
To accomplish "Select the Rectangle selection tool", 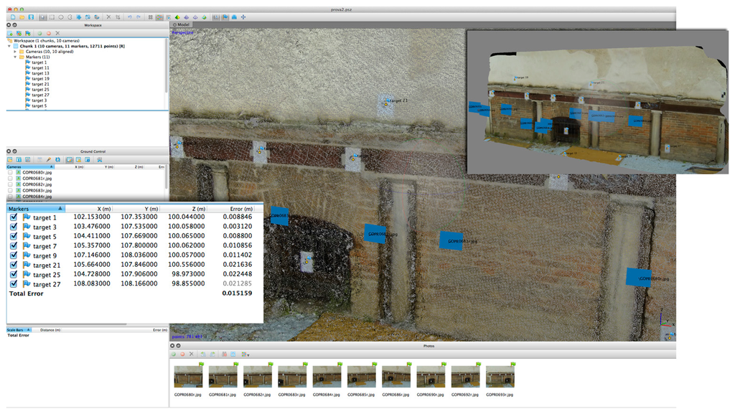I will [51, 16].
